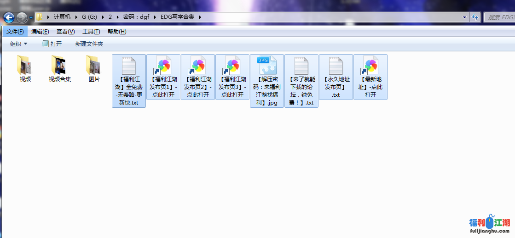Open the 图片 folder
Image resolution: width=515 pixels, height=238 pixels.
tap(94, 66)
